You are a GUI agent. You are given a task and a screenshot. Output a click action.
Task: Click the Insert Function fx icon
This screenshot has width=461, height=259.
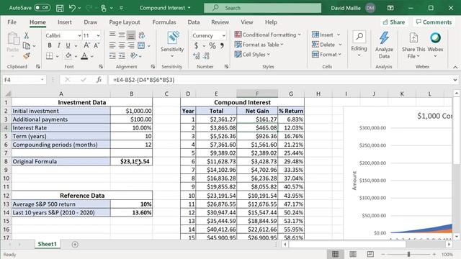click(99, 80)
